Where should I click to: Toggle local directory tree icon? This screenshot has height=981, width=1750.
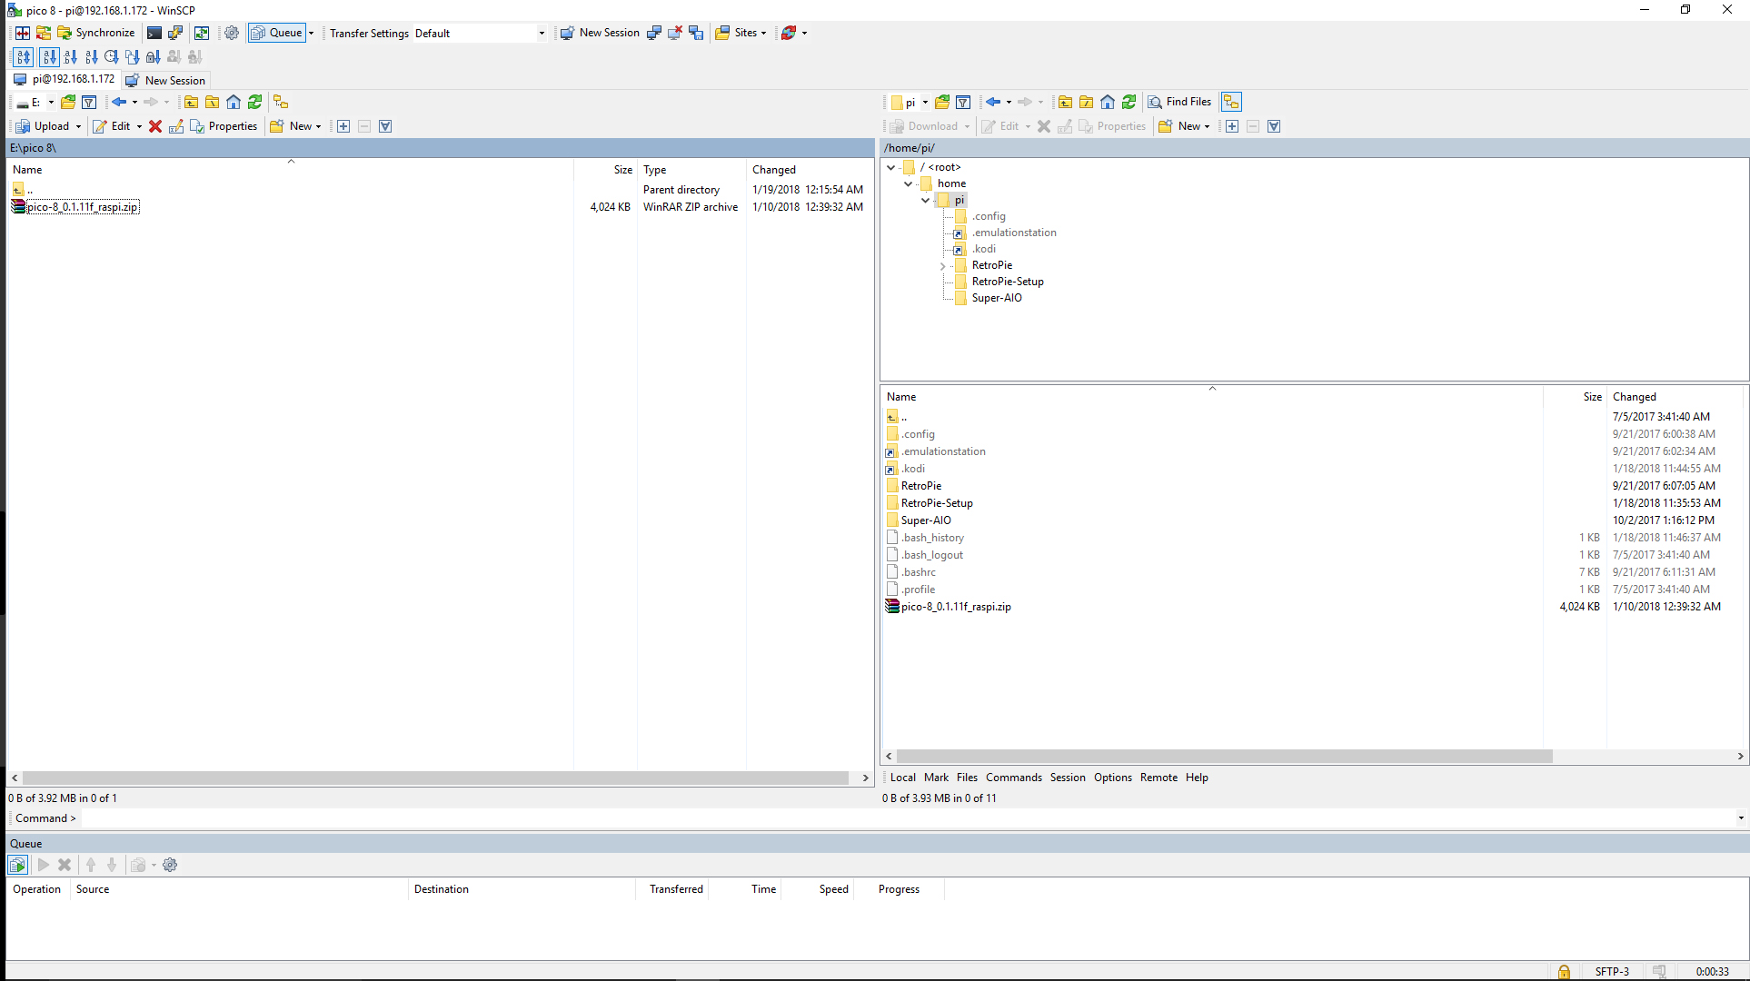[x=281, y=102]
